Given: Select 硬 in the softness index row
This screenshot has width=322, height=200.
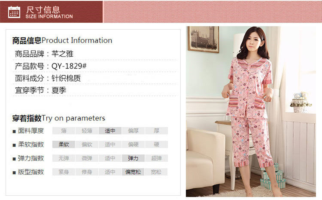Looking at the screenshot, I should (156, 145).
